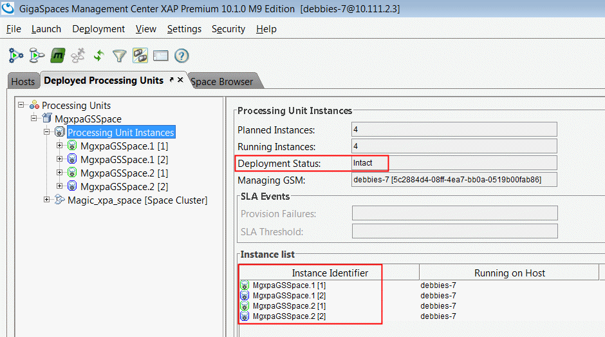Click the icon of MgxpaGSSpace.2 [1] in tree
Image resolution: width=605 pixels, height=337 pixels.
[72, 173]
